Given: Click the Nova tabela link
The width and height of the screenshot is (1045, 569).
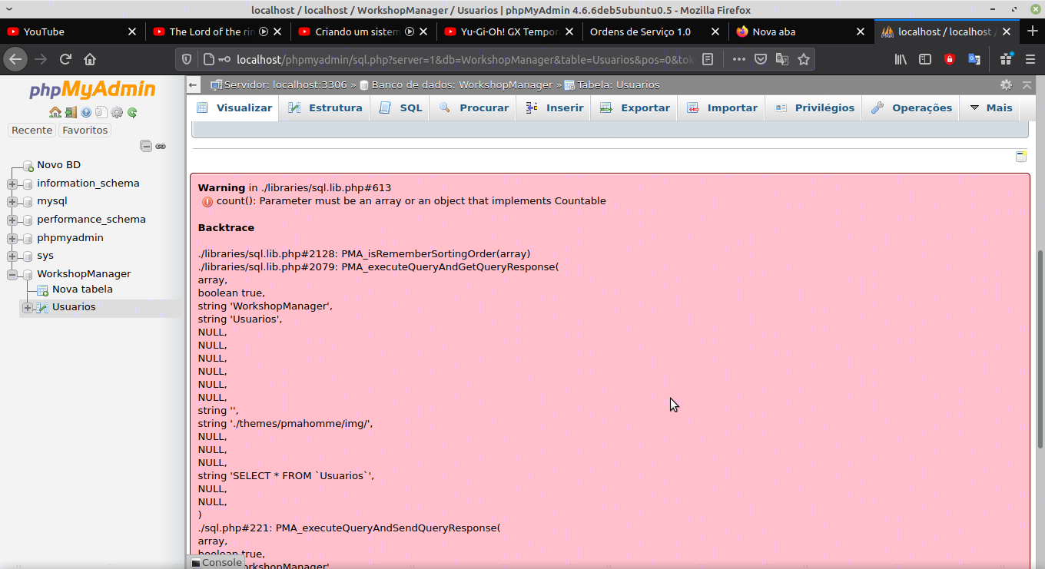Looking at the screenshot, I should 82,289.
